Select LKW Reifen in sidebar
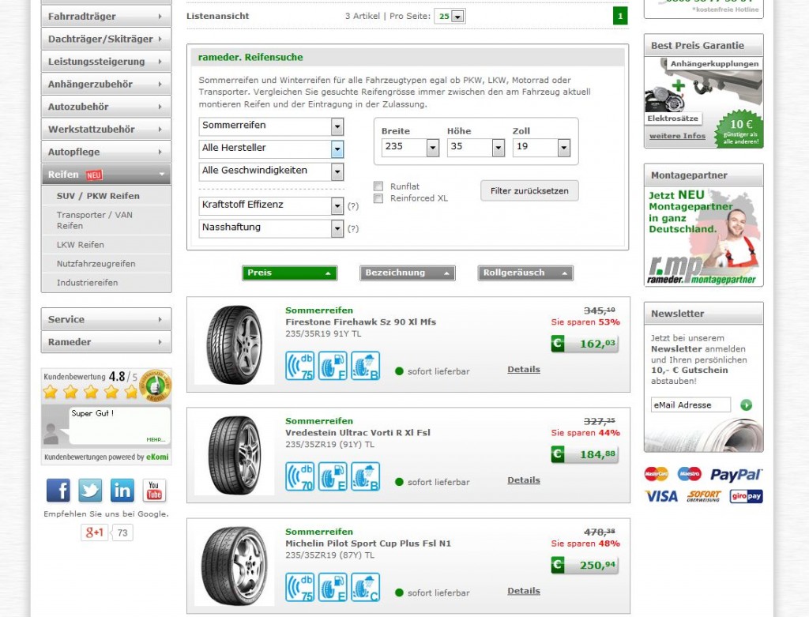809x617 pixels. pos(81,245)
